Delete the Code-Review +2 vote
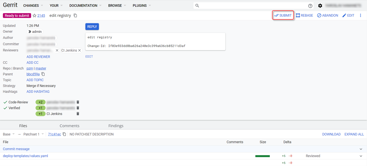367x166 pixels. point(78,102)
